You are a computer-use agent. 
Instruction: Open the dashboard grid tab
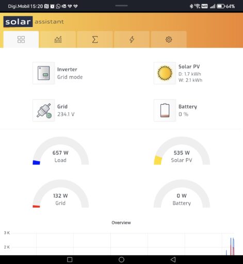coord(21,39)
